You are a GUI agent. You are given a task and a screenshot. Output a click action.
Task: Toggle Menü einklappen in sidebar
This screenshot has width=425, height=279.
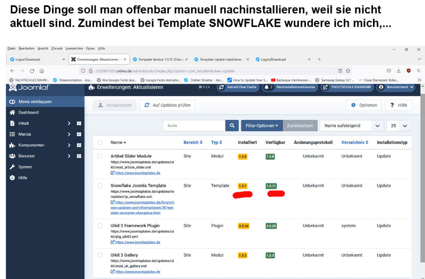pyautogui.click(x=45, y=102)
